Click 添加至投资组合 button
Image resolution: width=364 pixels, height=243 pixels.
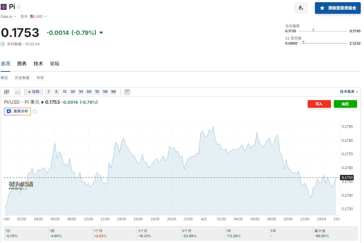337,8
